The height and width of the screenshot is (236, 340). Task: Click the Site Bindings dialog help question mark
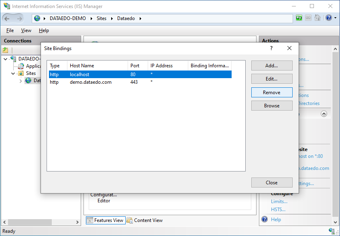click(x=271, y=48)
